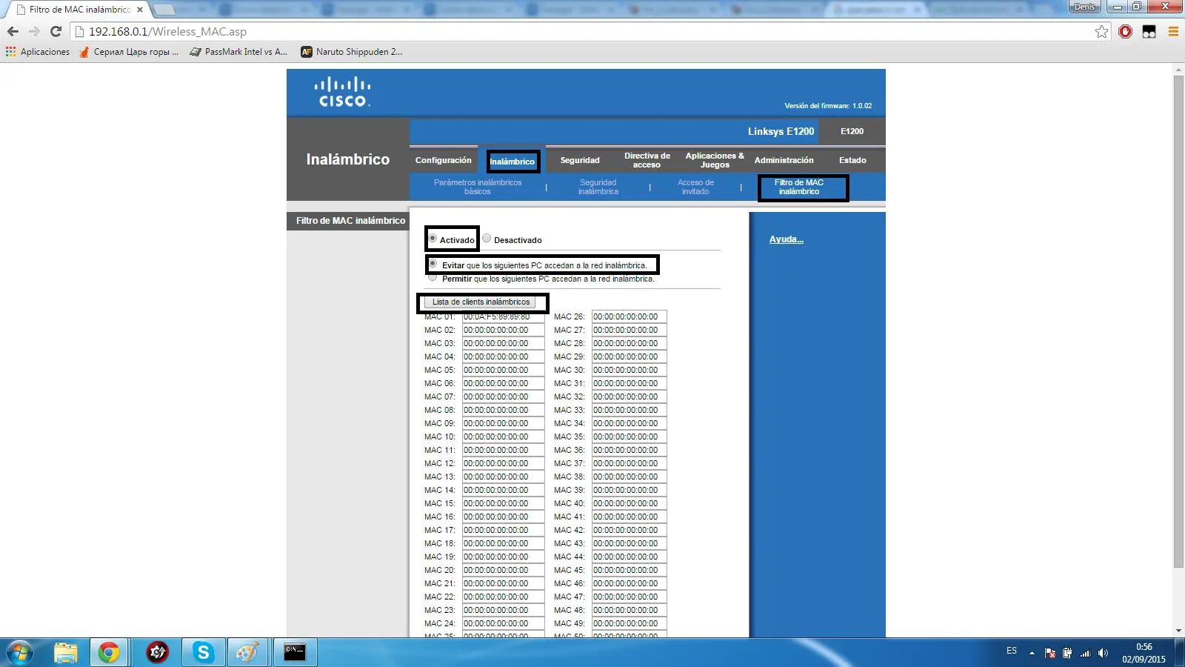This screenshot has height=667, width=1185.
Task: Click the battery power tray icon
Action: [1067, 653]
